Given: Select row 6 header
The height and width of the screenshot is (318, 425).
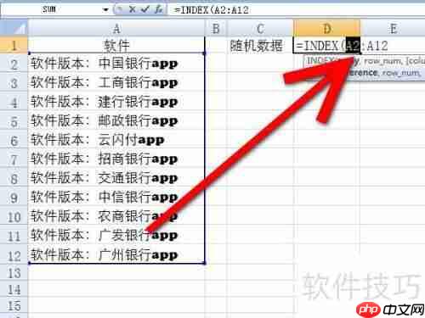Looking at the screenshot, I should [14, 140].
